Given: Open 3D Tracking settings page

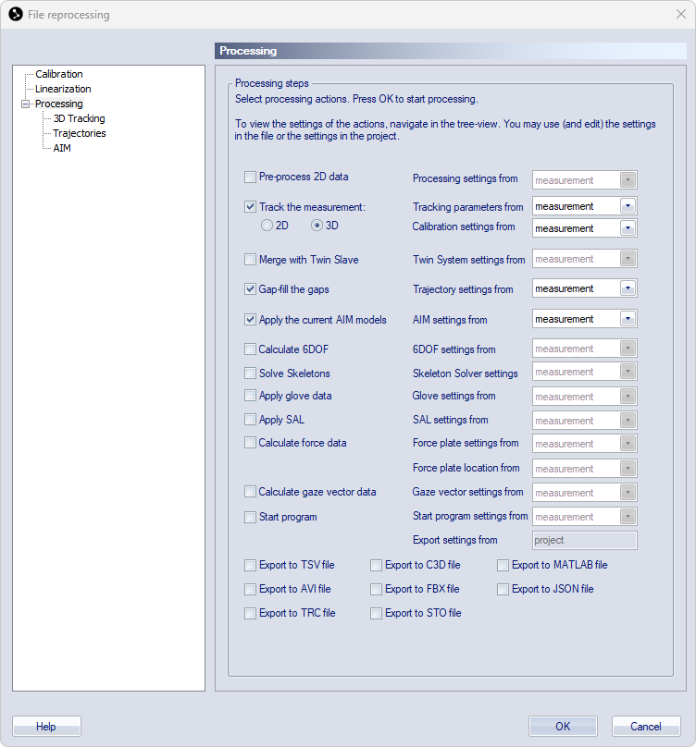Looking at the screenshot, I should click(79, 118).
